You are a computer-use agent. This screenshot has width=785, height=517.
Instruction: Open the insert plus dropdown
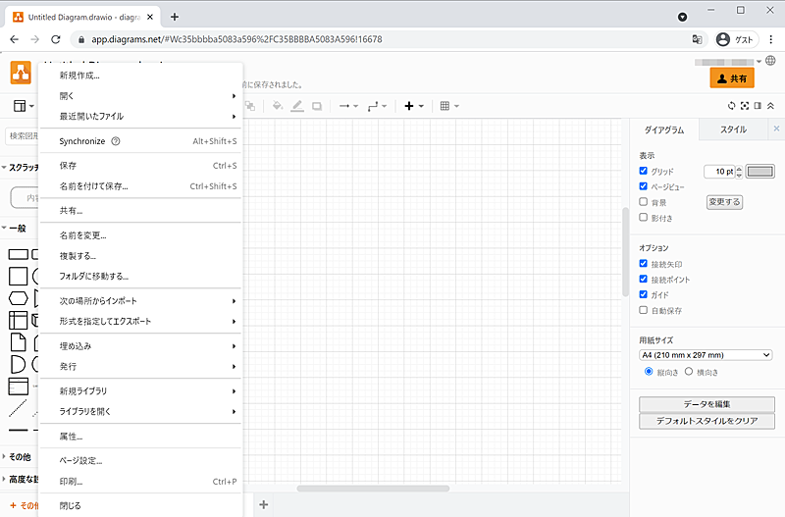pyautogui.click(x=414, y=106)
